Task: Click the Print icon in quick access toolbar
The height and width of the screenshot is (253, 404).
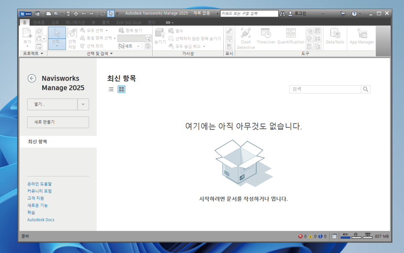Action: click(x=76, y=13)
